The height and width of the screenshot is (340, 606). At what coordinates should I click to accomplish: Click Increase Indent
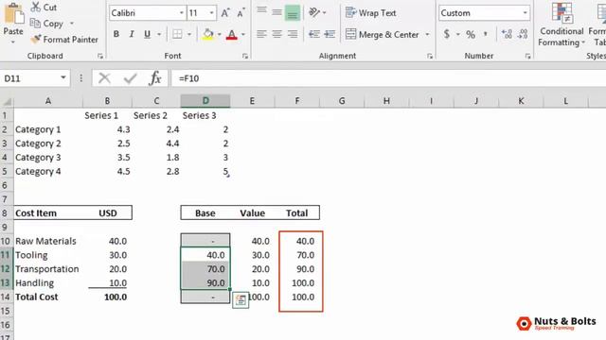coord(330,34)
